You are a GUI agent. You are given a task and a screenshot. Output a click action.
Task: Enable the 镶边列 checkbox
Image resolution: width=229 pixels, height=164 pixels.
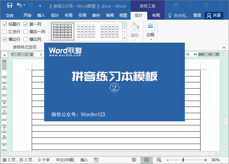coord(26,39)
